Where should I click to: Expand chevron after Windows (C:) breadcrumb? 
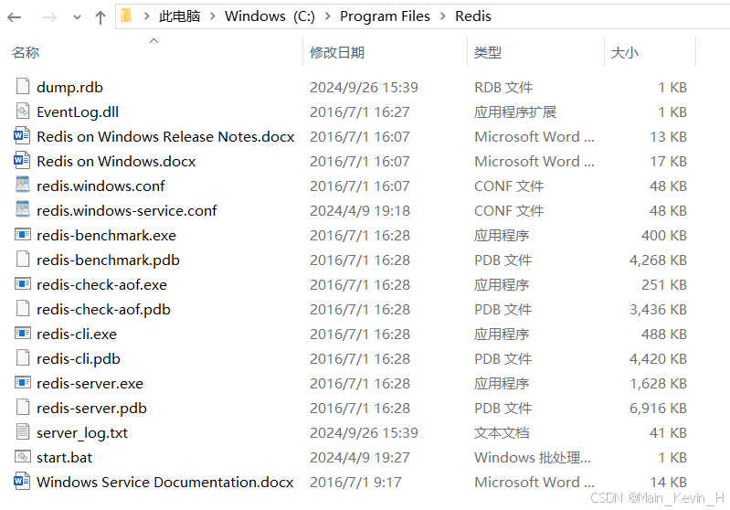tap(328, 16)
